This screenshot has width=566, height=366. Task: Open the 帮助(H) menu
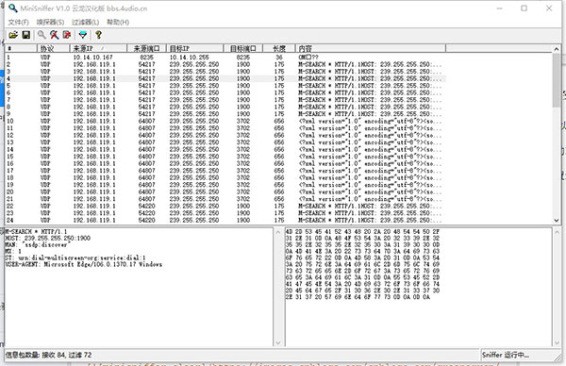118,23
